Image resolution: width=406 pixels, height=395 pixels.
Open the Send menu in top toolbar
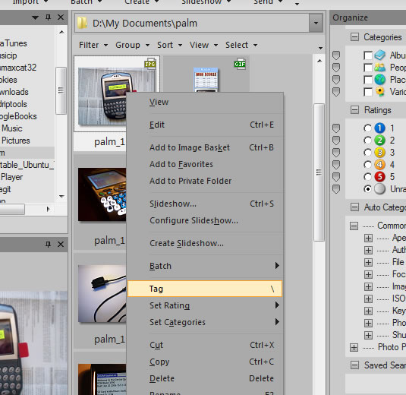(268, 2)
